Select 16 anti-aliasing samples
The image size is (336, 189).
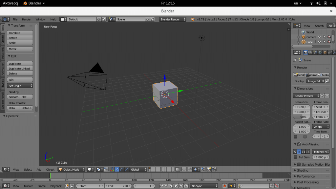(308, 152)
